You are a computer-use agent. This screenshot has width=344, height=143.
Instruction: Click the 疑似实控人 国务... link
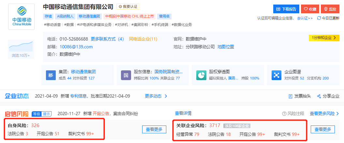coord(233,78)
